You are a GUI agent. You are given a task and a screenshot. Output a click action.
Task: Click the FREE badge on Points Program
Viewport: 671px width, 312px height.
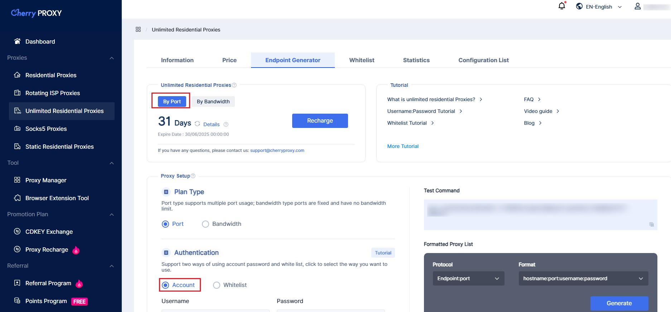click(x=79, y=302)
